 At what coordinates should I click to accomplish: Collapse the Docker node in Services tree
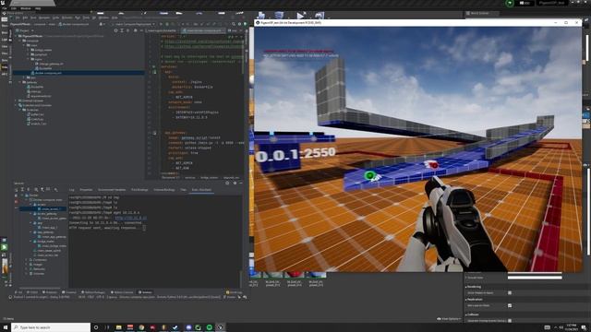pos(22,196)
